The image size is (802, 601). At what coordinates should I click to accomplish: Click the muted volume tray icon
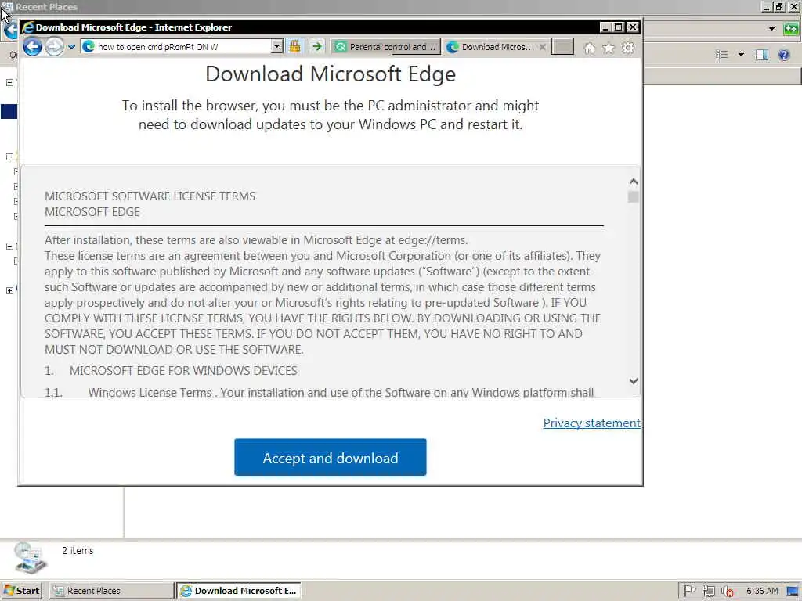click(x=727, y=592)
